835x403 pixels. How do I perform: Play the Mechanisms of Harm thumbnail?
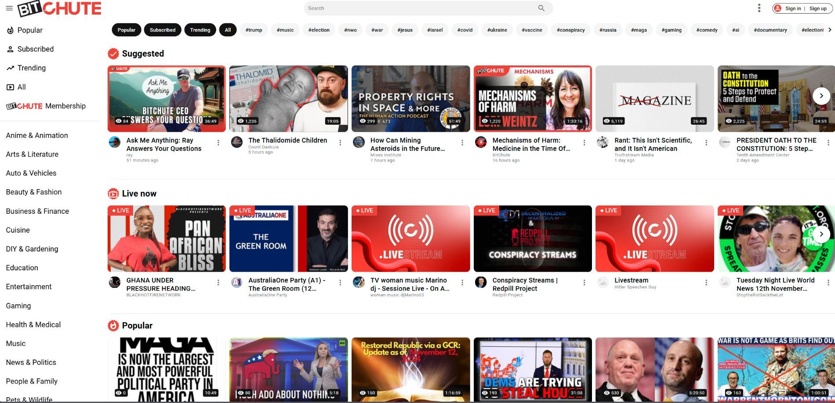pyautogui.click(x=533, y=99)
